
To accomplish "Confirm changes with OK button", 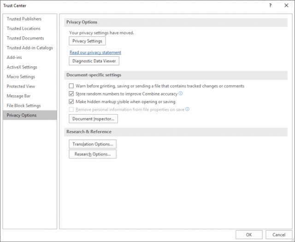I will point(249,235).
